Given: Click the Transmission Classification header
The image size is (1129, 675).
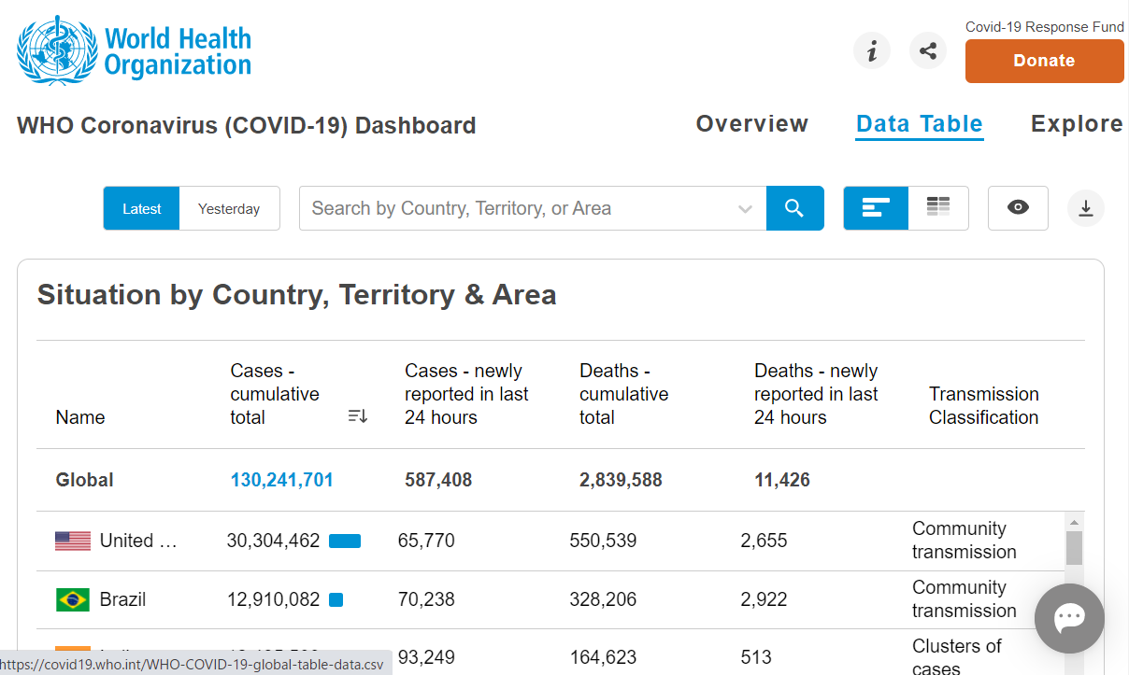Looking at the screenshot, I should click(984, 406).
